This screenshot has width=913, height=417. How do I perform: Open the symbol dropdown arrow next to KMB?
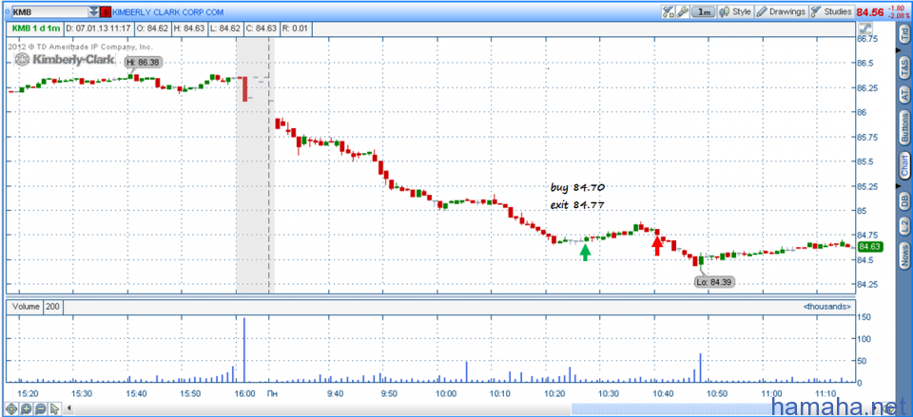tap(92, 11)
